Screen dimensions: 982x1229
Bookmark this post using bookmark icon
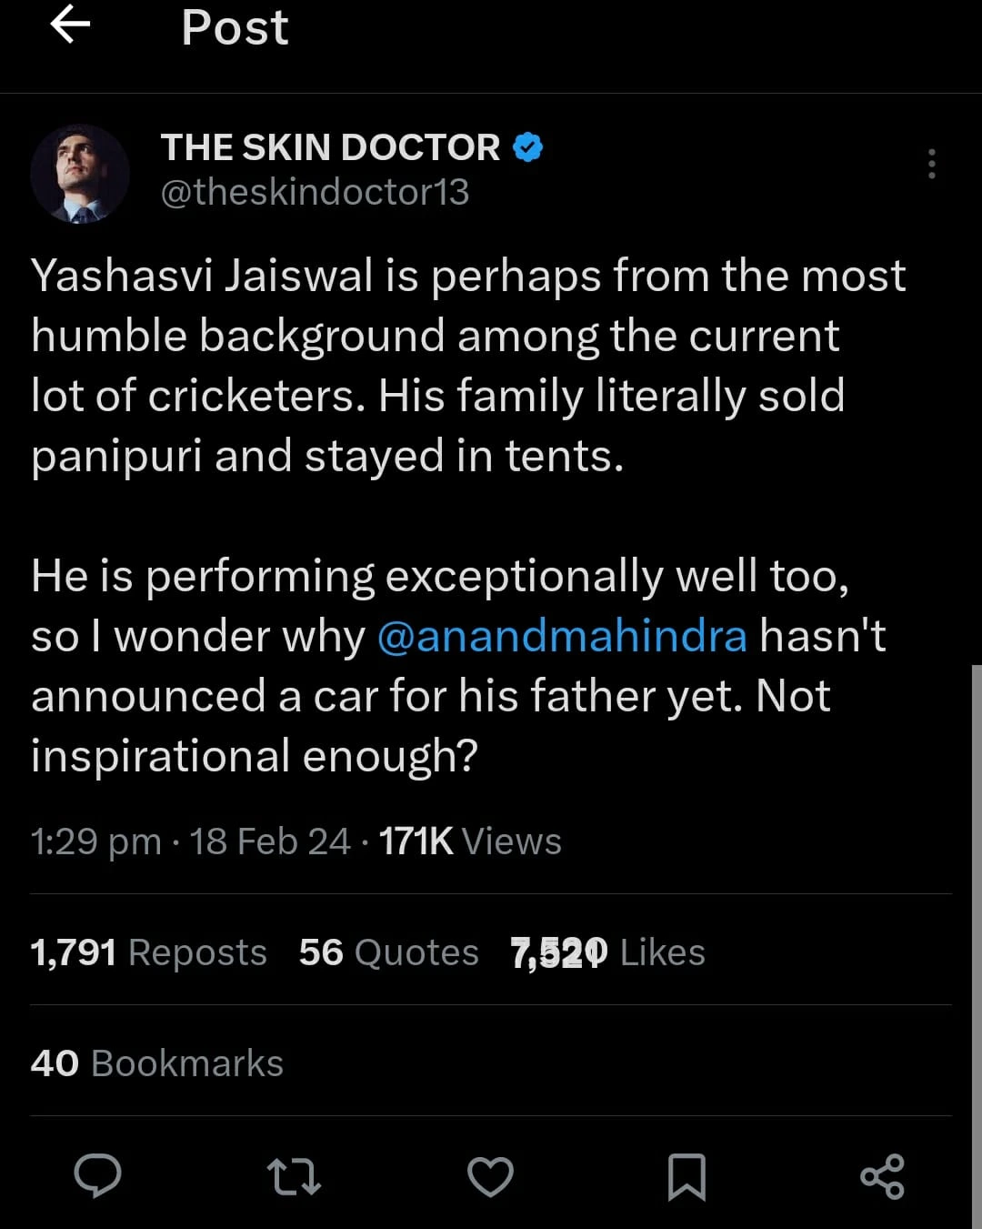click(x=686, y=1176)
